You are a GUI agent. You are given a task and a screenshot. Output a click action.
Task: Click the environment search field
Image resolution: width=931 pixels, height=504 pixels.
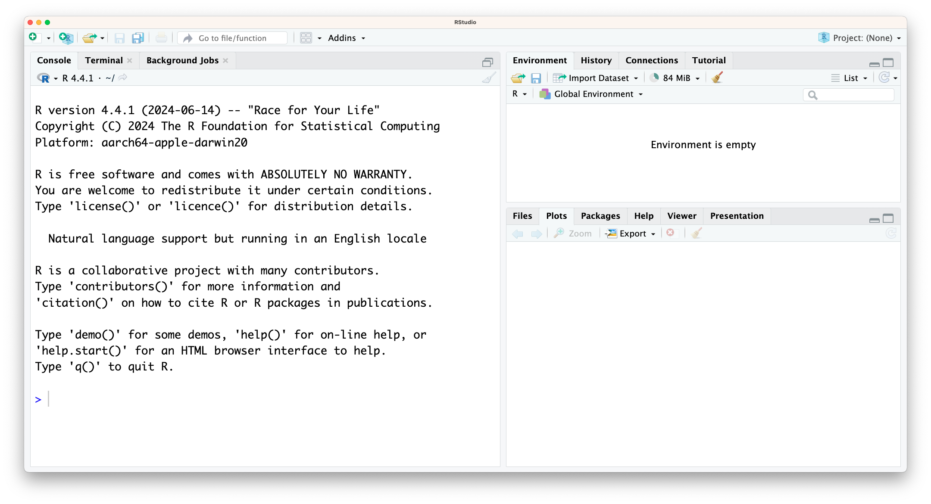pos(849,95)
